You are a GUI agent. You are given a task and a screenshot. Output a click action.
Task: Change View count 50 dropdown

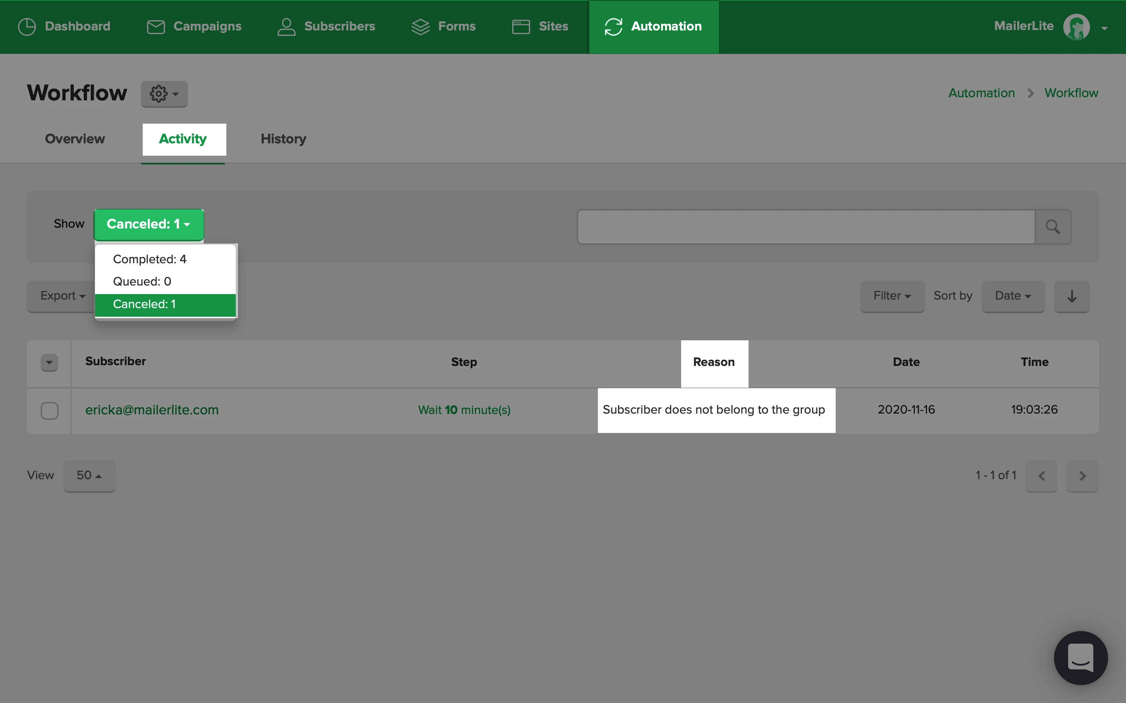tap(89, 476)
